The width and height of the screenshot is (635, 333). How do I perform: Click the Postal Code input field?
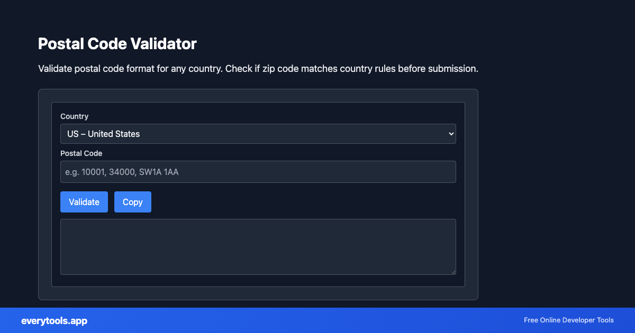click(x=258, y=172)
